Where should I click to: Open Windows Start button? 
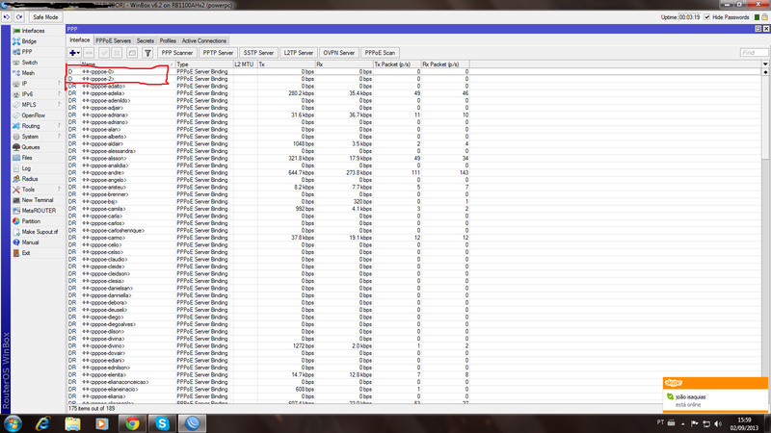[x=13, y=423]
